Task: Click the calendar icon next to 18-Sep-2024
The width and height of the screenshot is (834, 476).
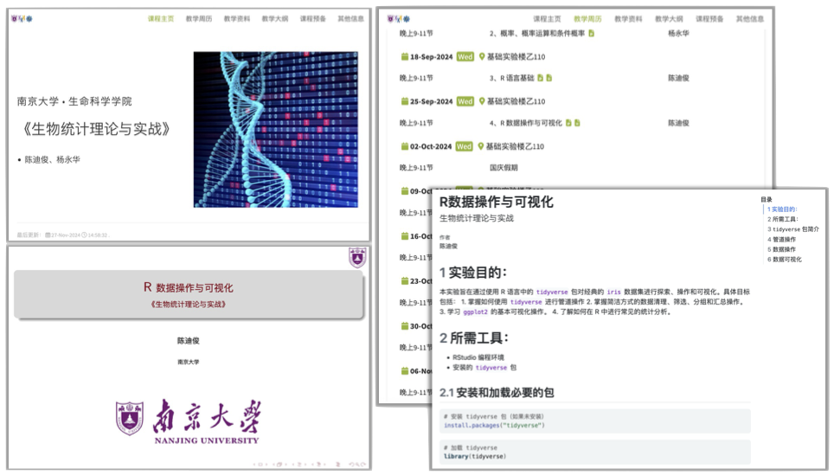Action: point(404,56)
